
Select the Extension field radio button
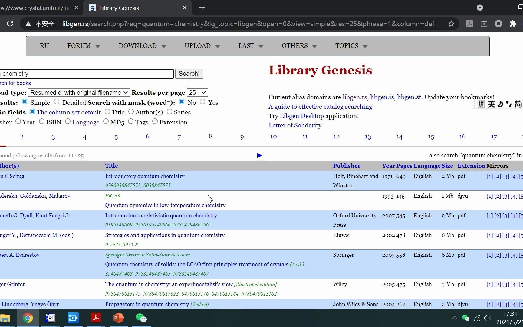tap(155, 121)
